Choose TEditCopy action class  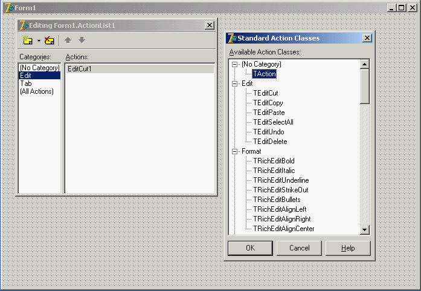tap(268, 103)
